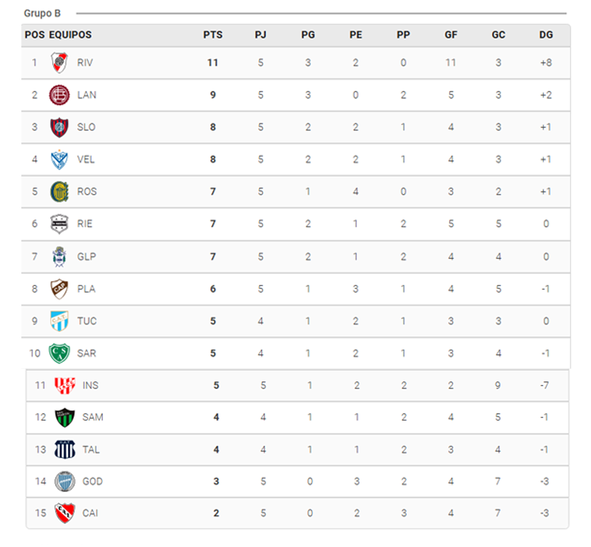Click the Gimnasia (GLP) team crest
The height and width of the screenshot is (547, 591).
pyautogui.click(x=59, y=257)
